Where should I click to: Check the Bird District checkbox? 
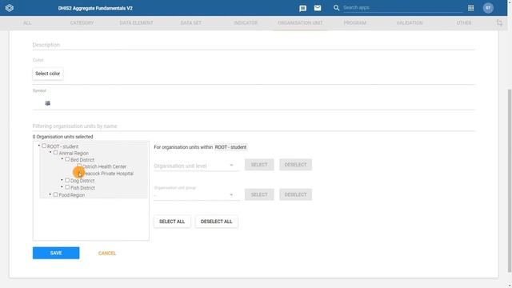[67, 159]
